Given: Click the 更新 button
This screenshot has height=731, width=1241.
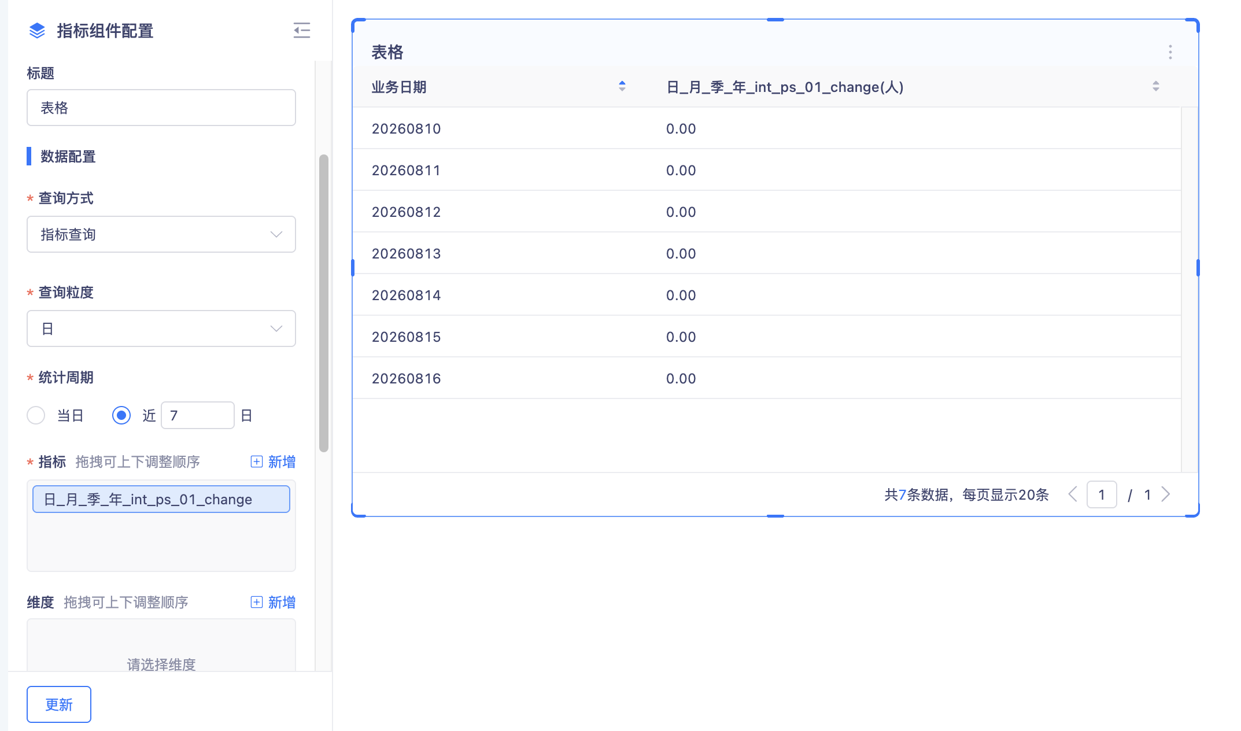Looking at the screenshot, I should point(59,704).
